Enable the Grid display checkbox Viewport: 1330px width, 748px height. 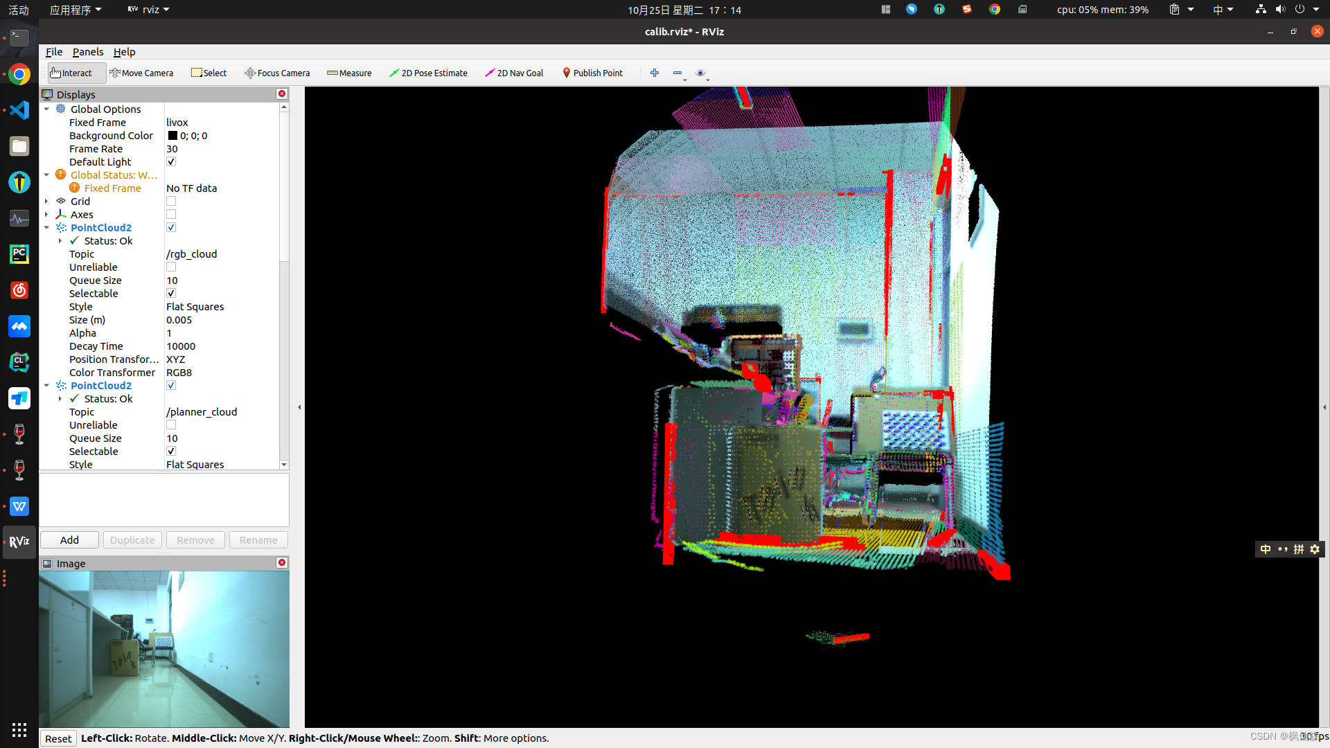click(171, 202)
